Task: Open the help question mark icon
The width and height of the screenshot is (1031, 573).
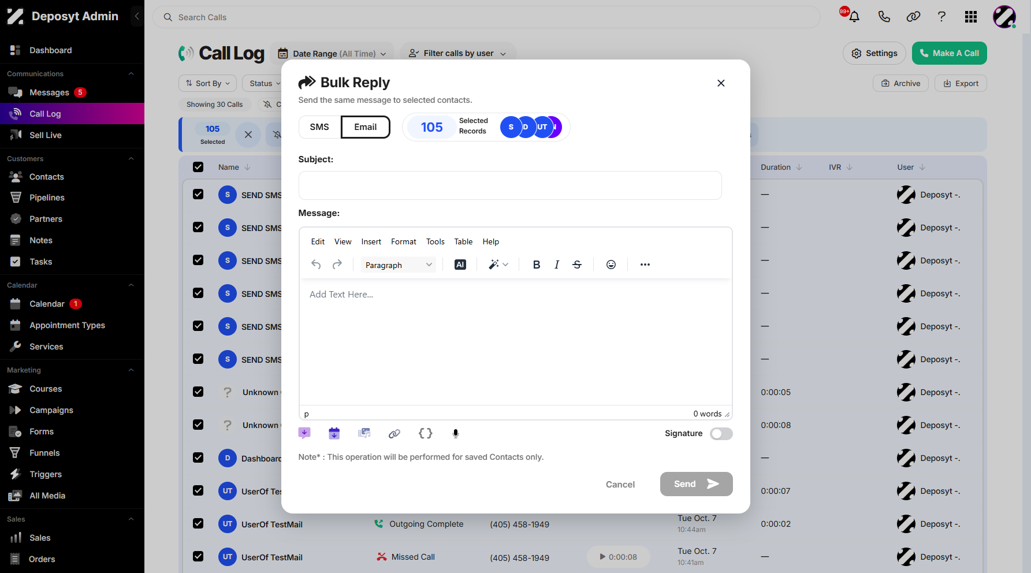Action: [941, 17]
